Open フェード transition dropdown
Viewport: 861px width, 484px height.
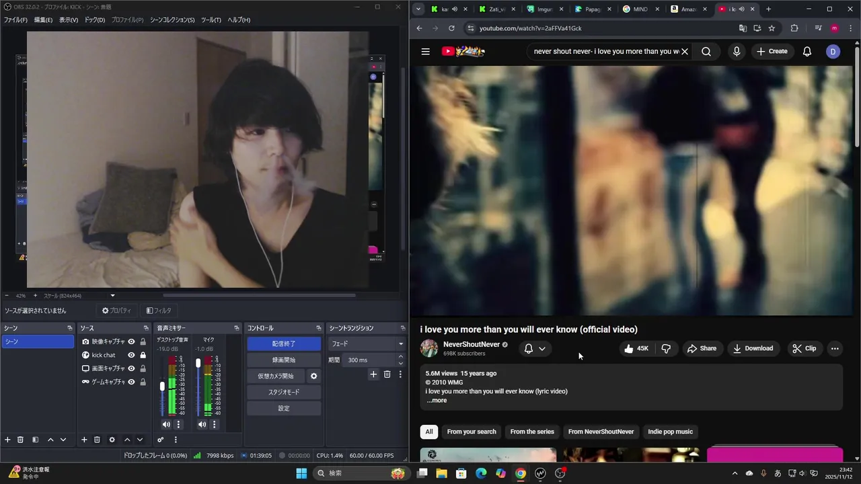coord(366,344)
